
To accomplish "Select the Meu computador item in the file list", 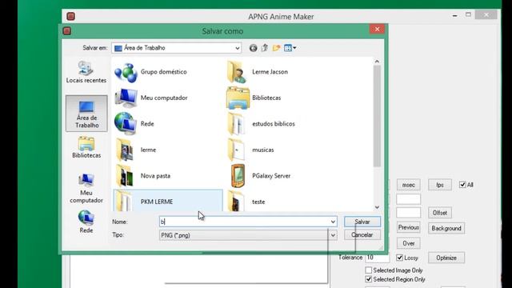I will pos(151,98).
